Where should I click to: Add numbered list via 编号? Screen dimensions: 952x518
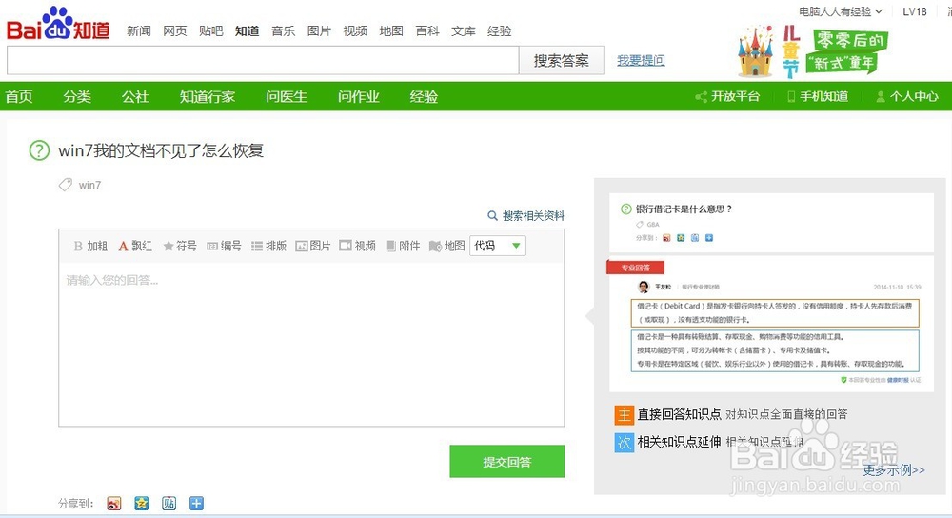(x=224, y=246)
